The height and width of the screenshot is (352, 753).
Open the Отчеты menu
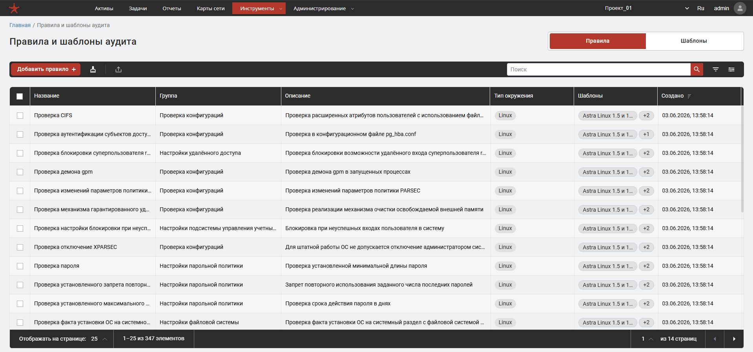tap(172, 8)
